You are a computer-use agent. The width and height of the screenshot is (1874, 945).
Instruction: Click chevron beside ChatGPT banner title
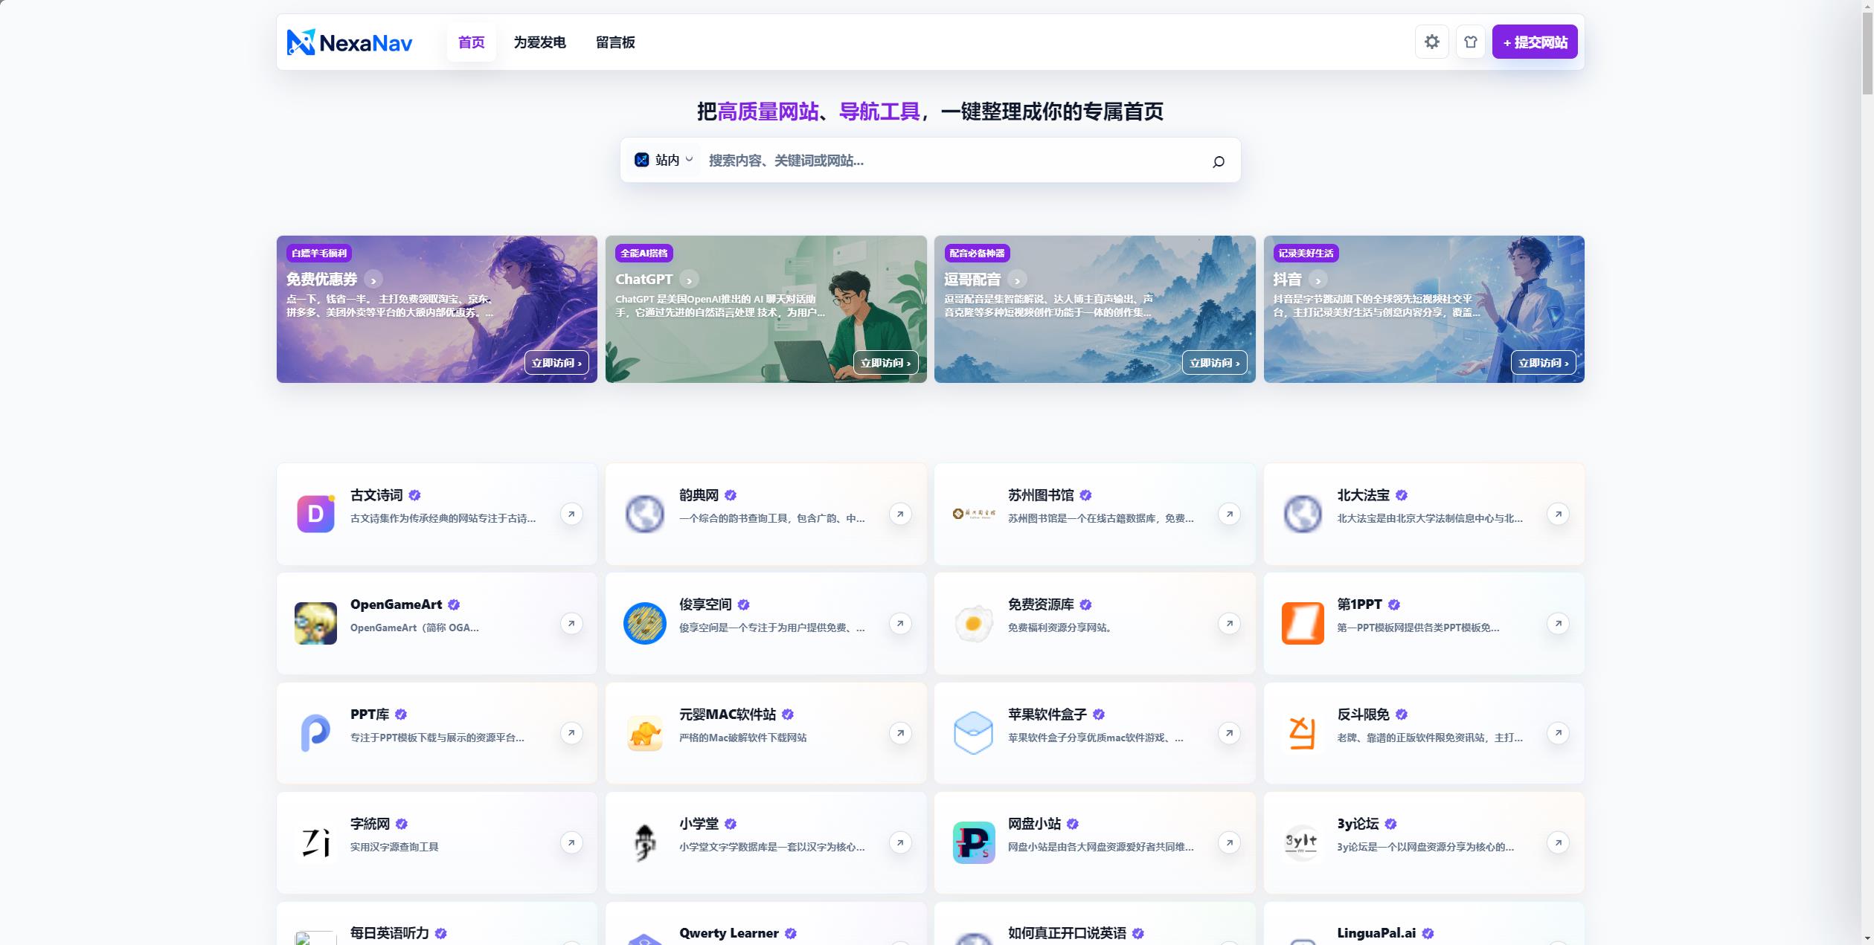(x=690, y=280)
